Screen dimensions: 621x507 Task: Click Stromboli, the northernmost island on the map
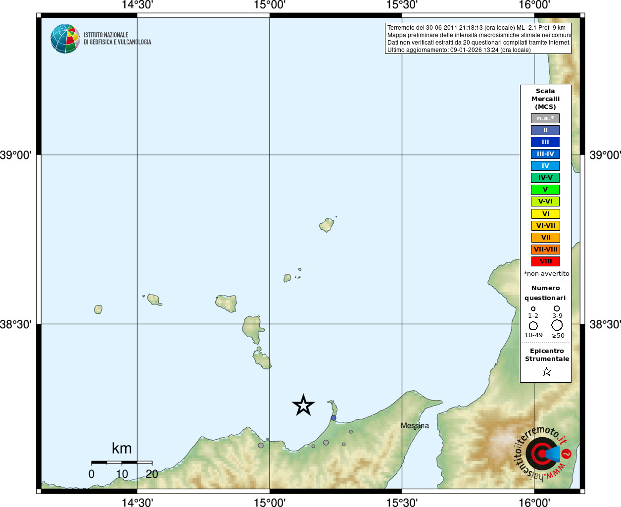tap(327, 225)
